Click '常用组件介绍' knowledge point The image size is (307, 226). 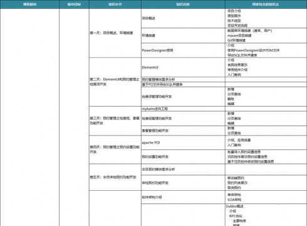coord(237,70)
